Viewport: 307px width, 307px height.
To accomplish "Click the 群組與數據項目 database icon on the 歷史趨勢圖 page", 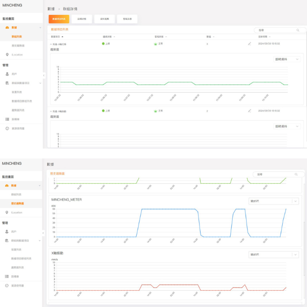I will [7, 241].
